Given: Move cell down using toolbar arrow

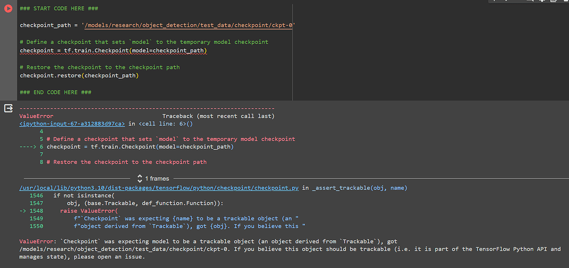Looking at the screenshot, I should (x=506, y=1).
